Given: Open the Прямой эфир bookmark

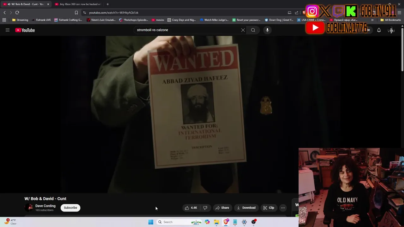Looking at the screenshot, I should pyautogui.click(x=344, y=20).
